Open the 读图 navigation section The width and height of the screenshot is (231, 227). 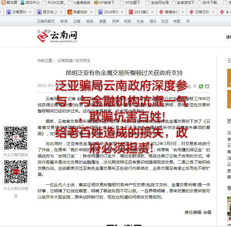(103, 21)
